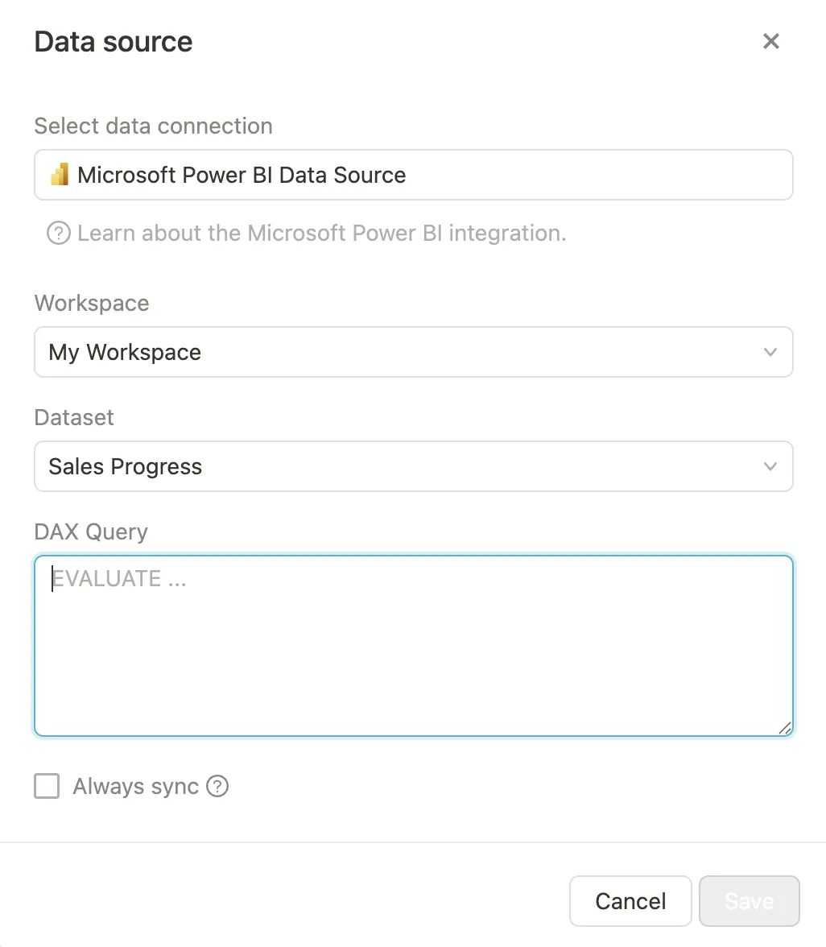Screen dimensions: 826x947
Task: Enable the Always sync checkbox
Action: 47,786
